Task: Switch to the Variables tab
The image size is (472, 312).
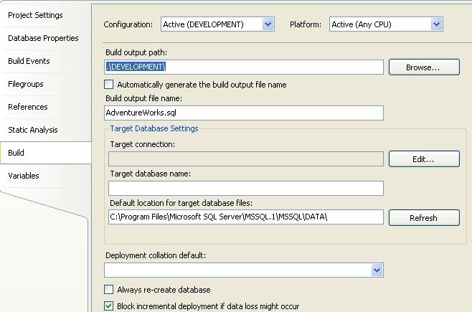Action: point(24,176)
